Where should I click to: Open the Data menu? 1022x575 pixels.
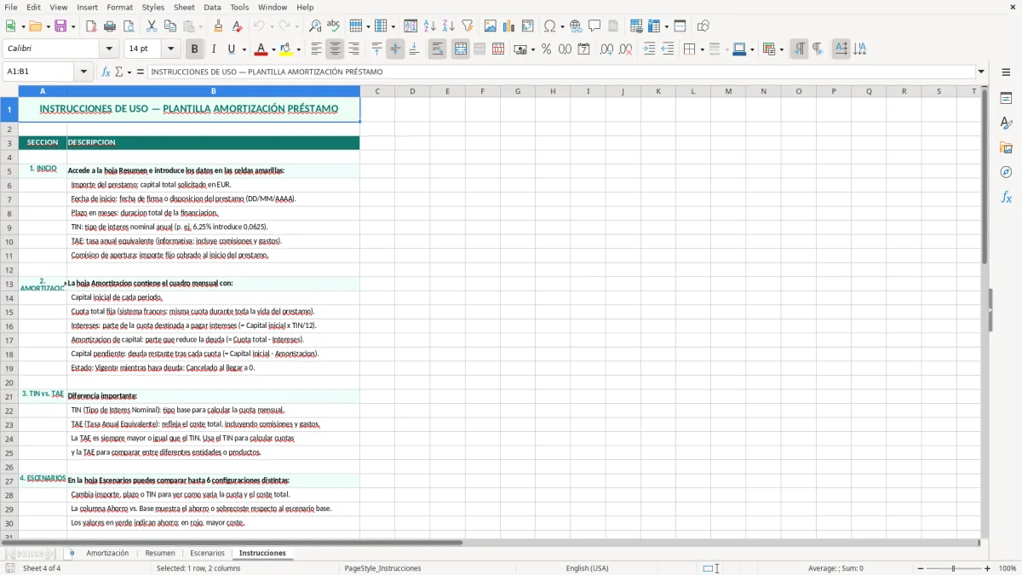click(212, 7)
